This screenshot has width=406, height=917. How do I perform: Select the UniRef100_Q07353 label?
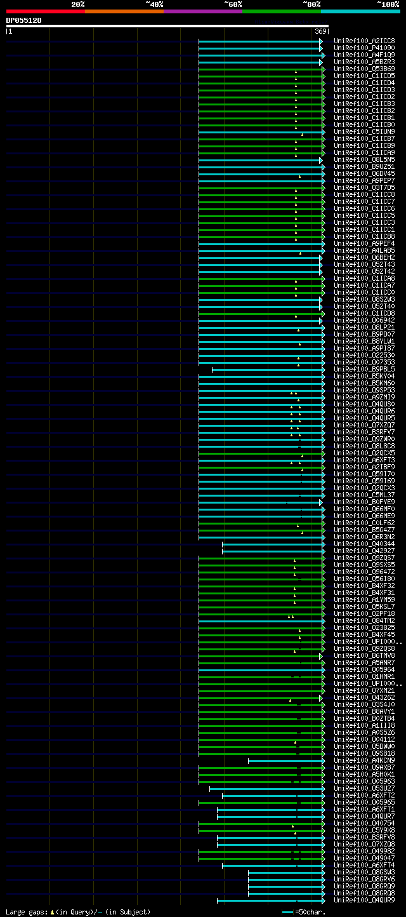(x=364, y=362)
